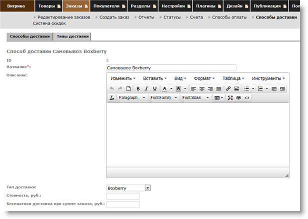
Task: Decrease indent of the paragraph
Action: (x=274, y=89)
